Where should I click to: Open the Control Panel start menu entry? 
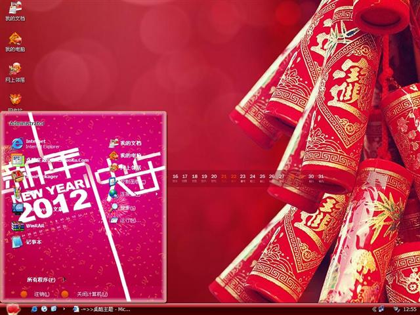click(127, 181)
